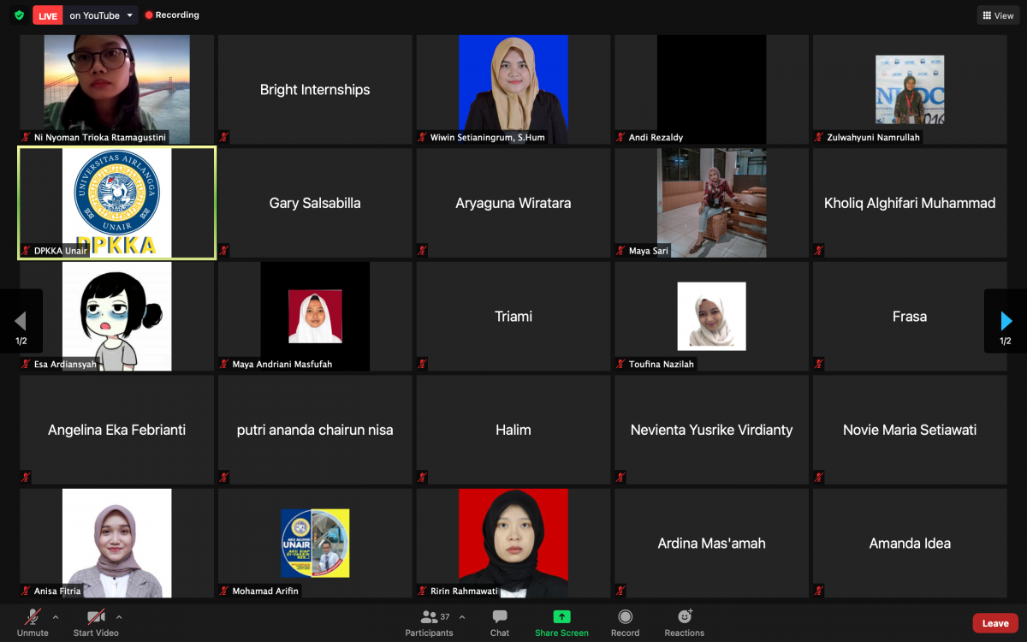Select the Triami participant tile
This screenshot has height=642, width=1027.
click(513, 316)
